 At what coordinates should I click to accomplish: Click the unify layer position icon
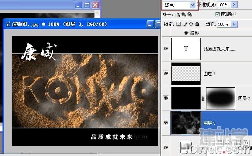tap(178, 15)
